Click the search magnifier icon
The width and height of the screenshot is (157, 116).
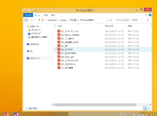pyautogui.click(x=148, y=20)
